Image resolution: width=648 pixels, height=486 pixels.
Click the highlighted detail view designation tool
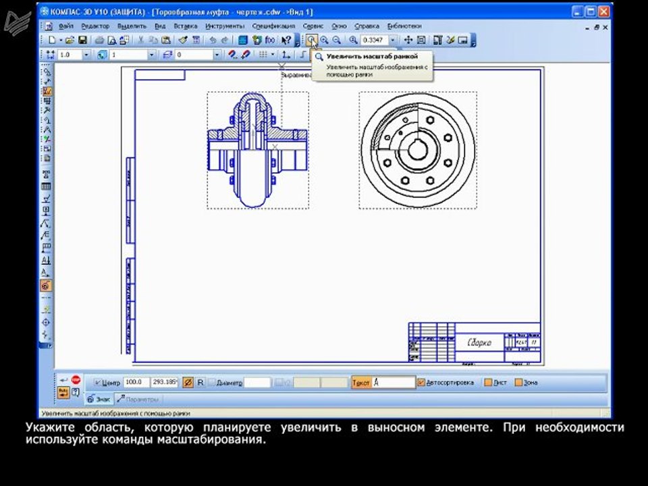point(46,286)
